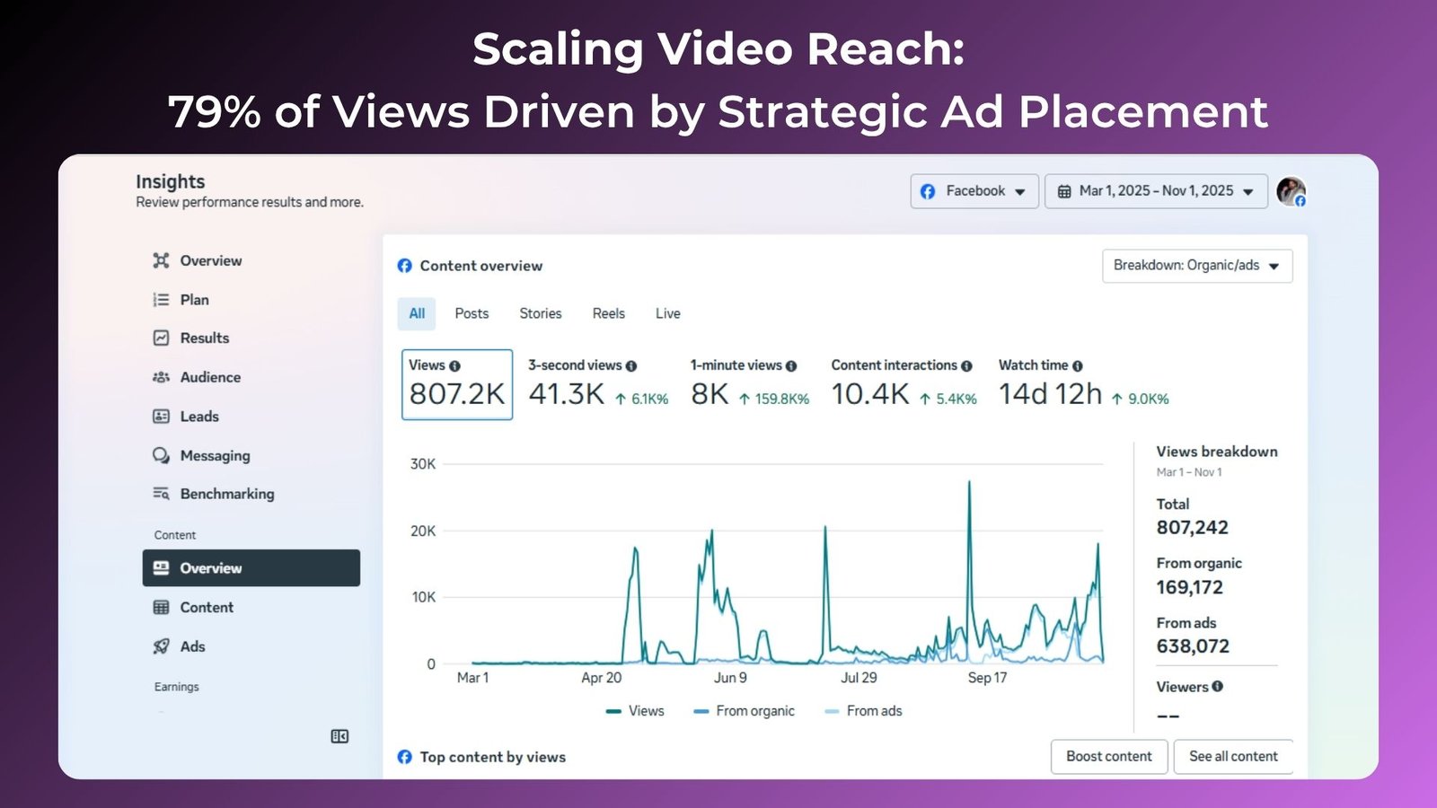This screenshot has height=808, width=1437.
Task: Open the Plan list icon
Action: click(161, 300)
